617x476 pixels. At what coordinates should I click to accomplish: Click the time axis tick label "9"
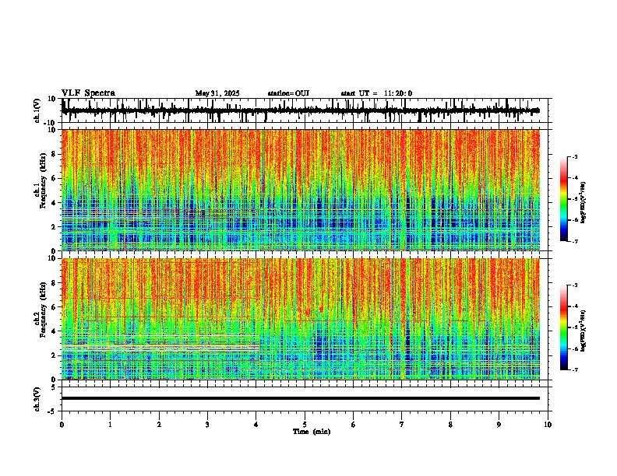(499, 425)
